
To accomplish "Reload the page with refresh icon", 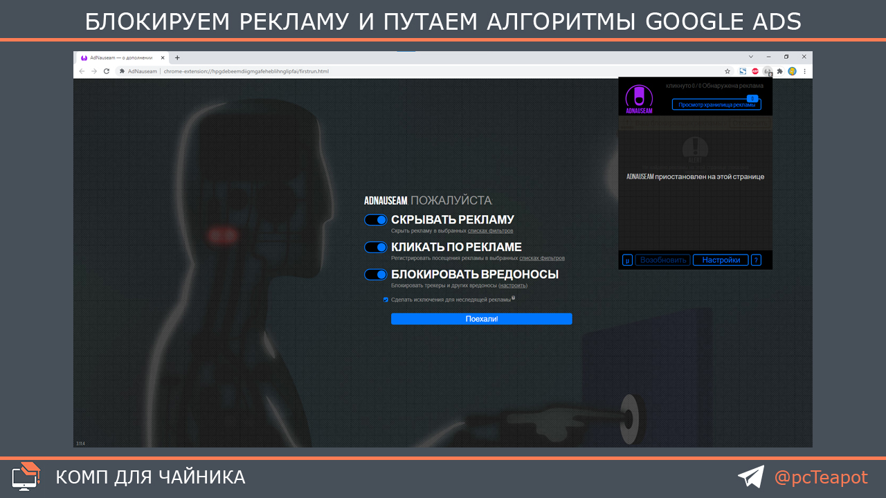I will click(x=106, y=71).
